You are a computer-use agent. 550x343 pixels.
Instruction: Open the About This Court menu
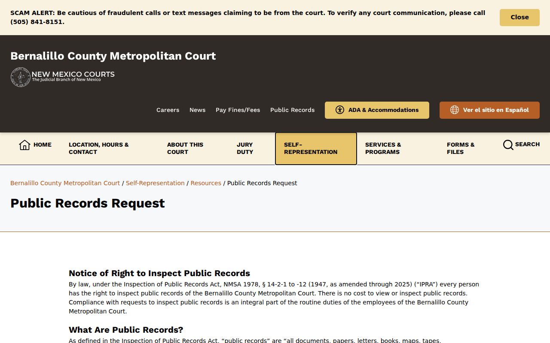[x=185, y=148]
